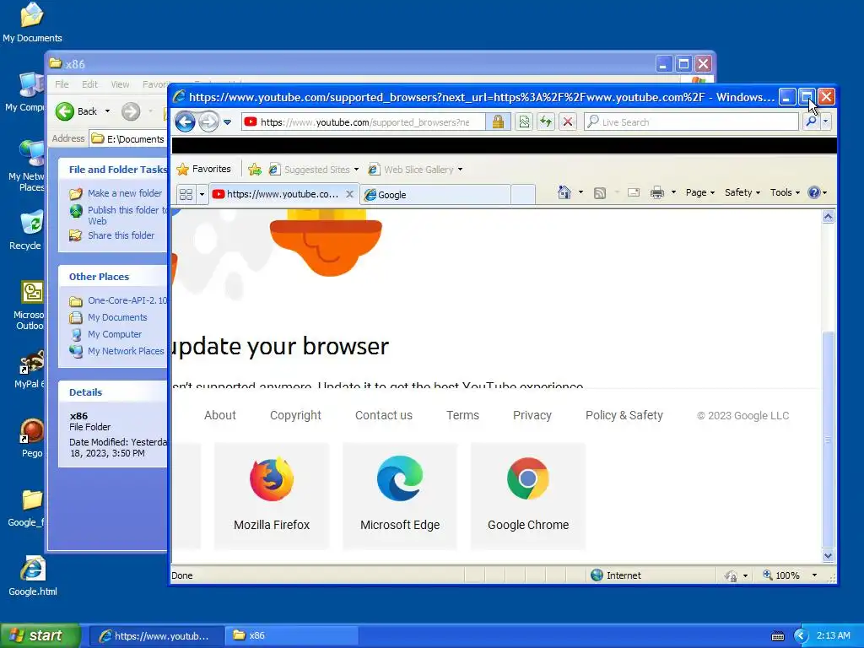Open One-Core-API folder link
Screen dimensions: 864x648
coord(127,300)
